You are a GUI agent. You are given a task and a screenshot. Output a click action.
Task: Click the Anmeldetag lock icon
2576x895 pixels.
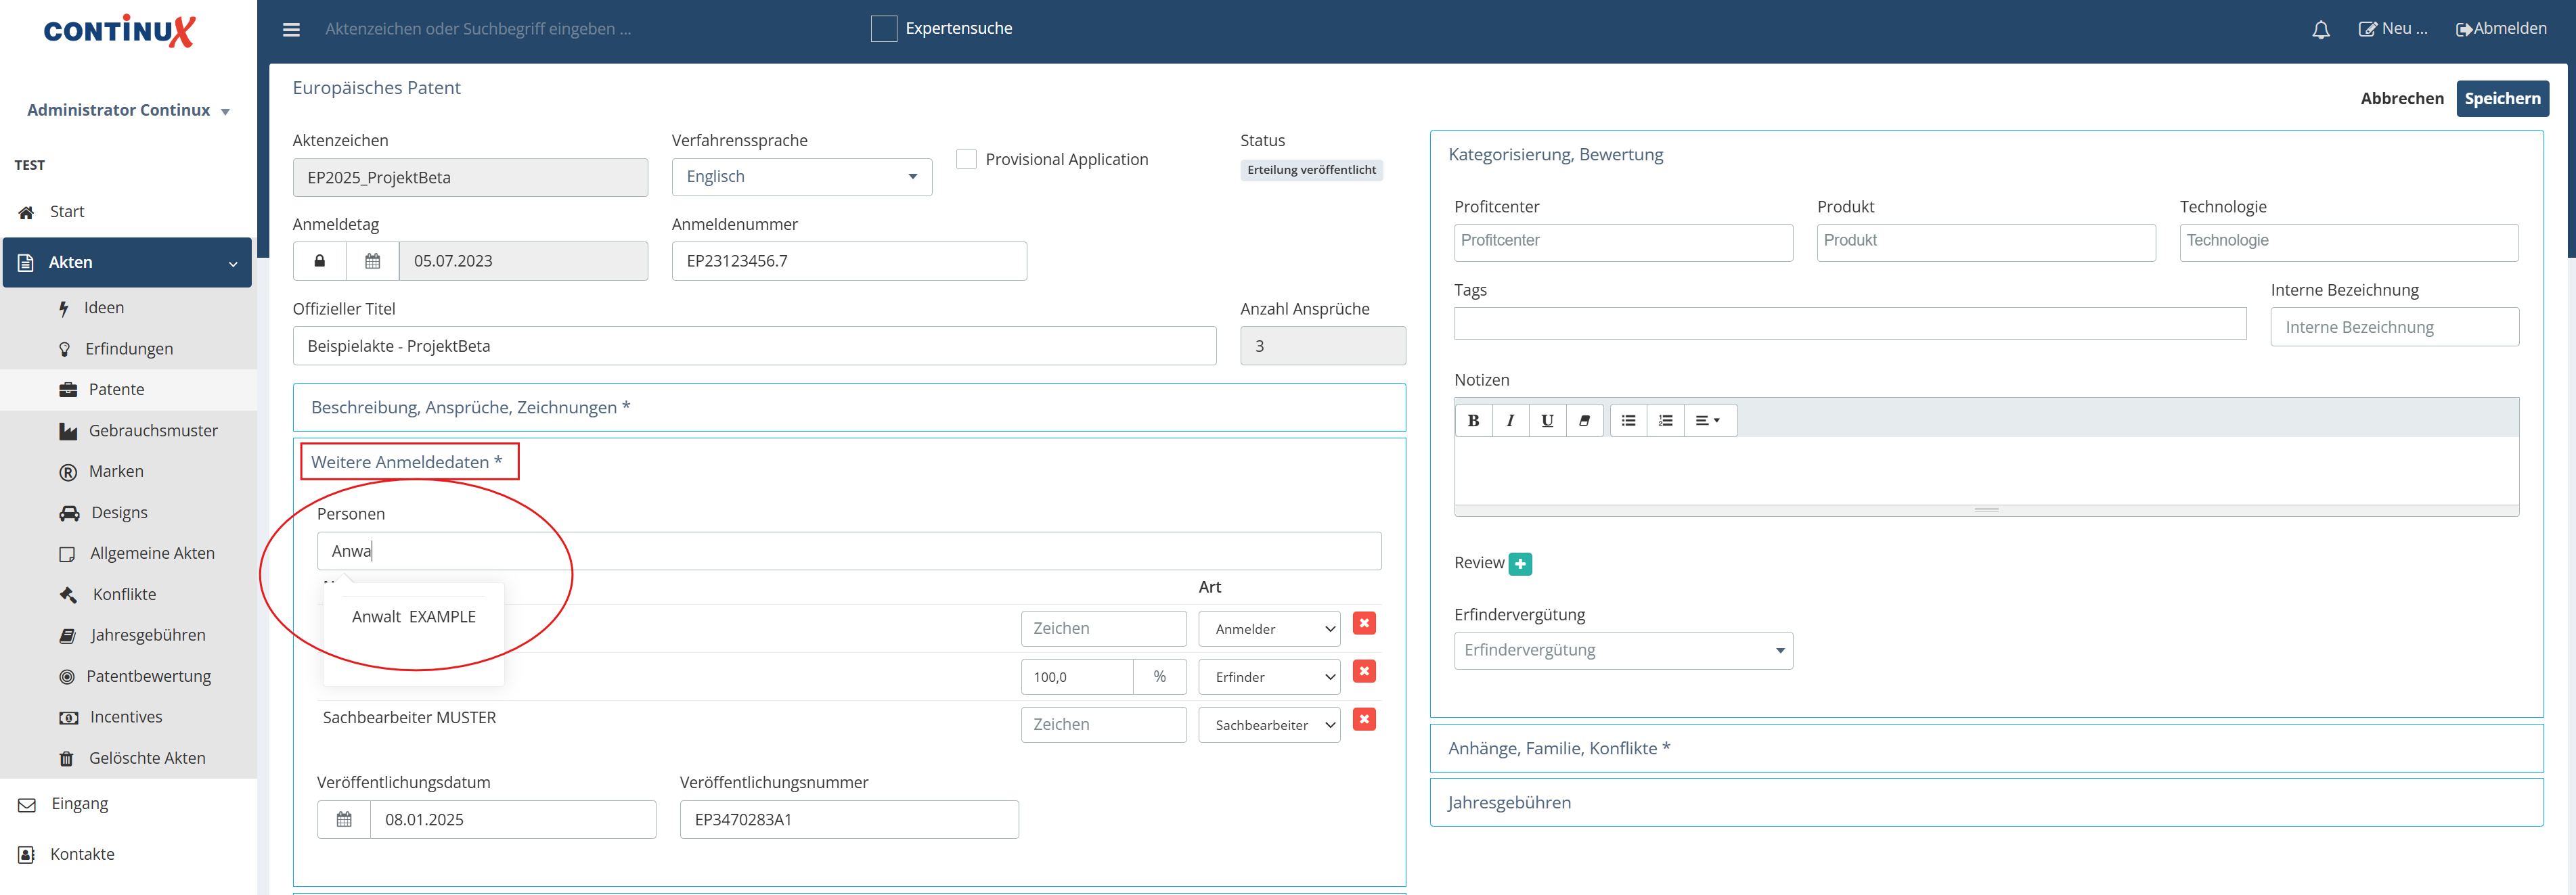(x=319, y=261)
